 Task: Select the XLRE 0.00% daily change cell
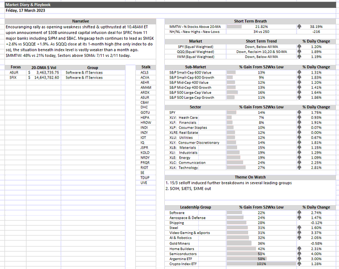317,132
